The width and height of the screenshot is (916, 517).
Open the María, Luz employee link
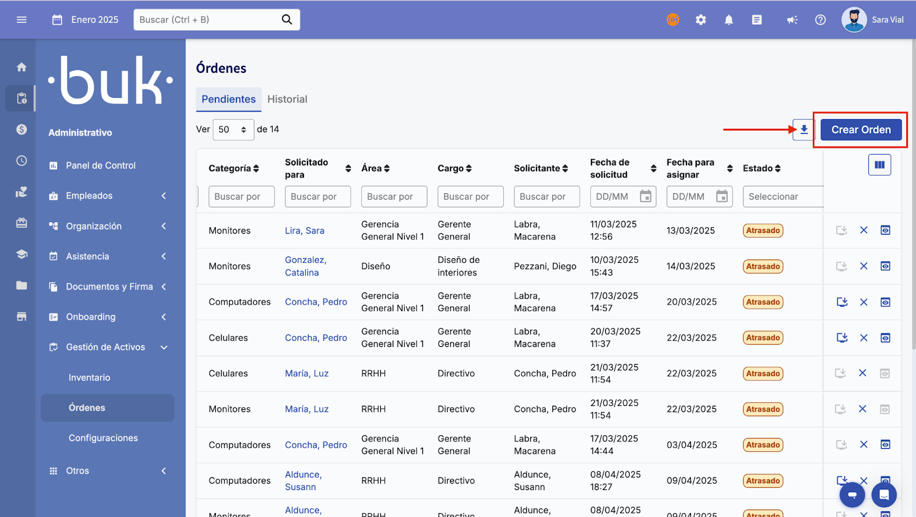tap(307, 373)
